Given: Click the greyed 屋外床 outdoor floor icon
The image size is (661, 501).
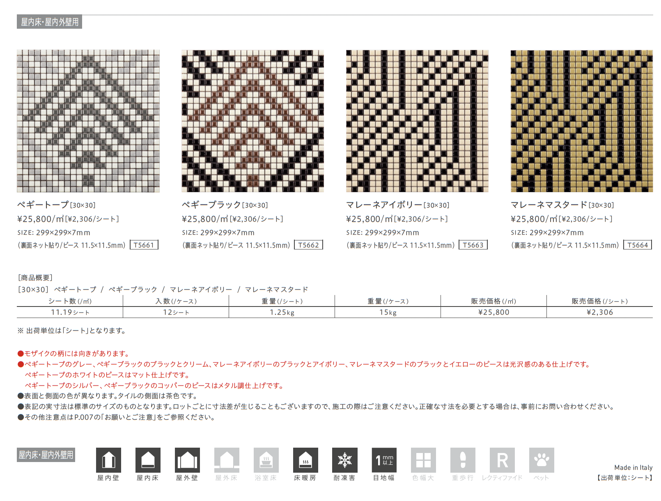Looking at the screenshot, I should click(227, 460).
